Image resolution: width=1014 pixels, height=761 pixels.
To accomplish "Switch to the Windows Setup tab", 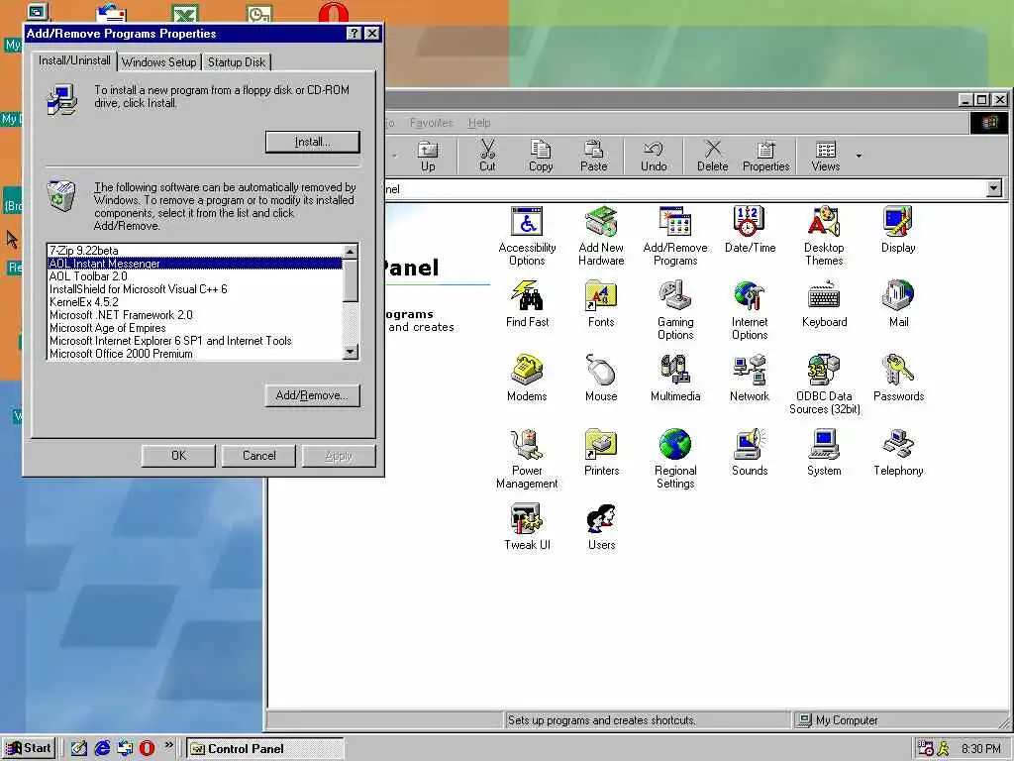I will 159,62.
